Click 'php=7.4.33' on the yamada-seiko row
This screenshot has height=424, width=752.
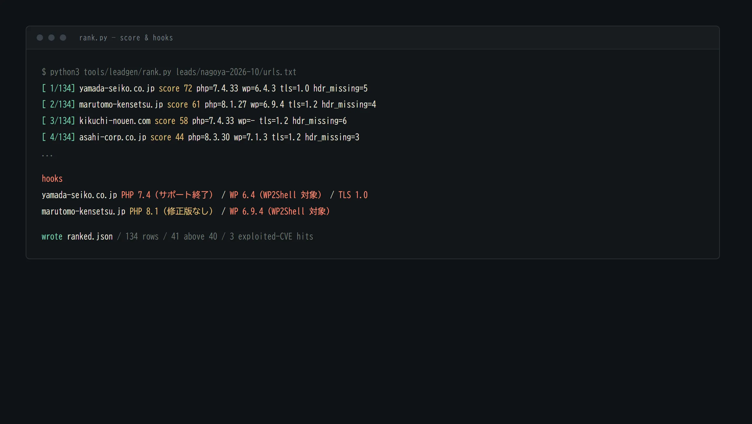click(217, 88)
